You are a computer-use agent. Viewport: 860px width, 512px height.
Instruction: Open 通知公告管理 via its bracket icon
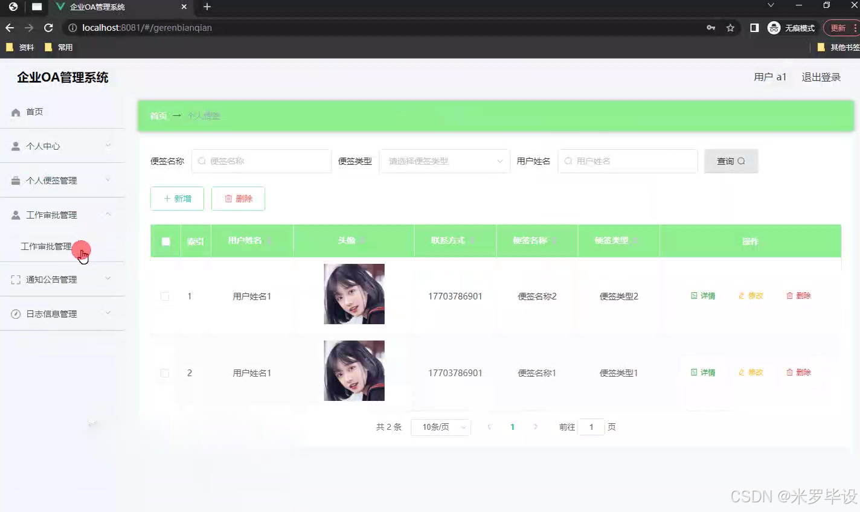(x=14, y=279)
